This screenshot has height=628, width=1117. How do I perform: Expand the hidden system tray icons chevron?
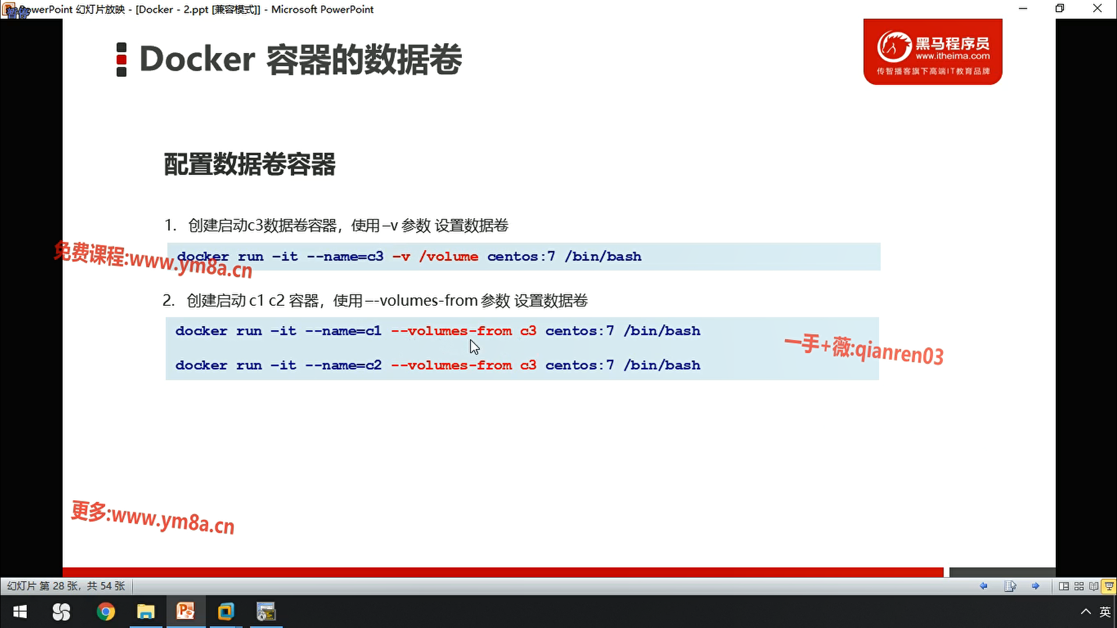[1086, 612]
